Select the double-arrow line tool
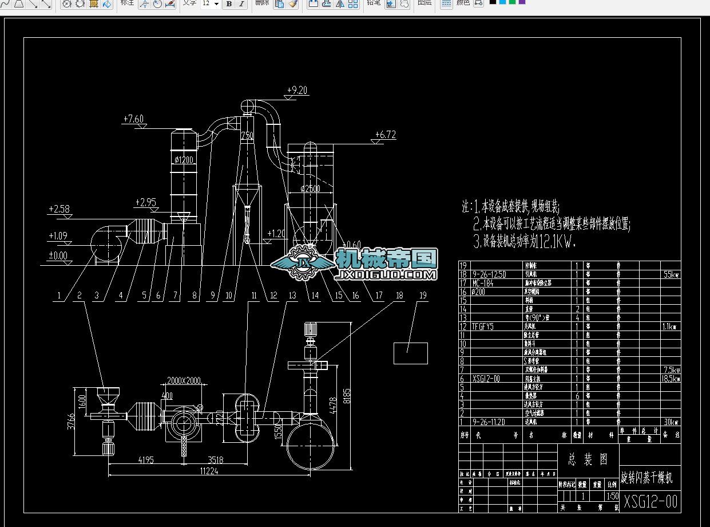Image resolution: width=710 pixels, height=527 pixels. [46, 3]
